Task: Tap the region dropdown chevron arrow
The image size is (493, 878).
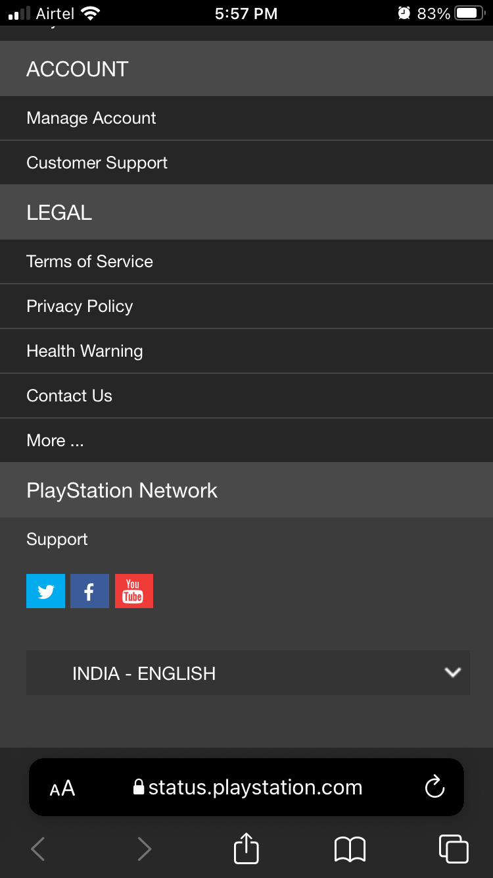Action: click(452, 673)
